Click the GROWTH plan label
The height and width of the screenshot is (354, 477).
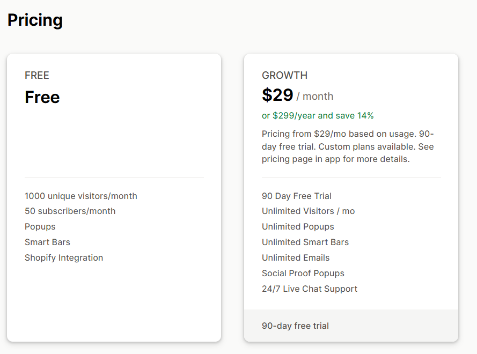coord(285,76)
